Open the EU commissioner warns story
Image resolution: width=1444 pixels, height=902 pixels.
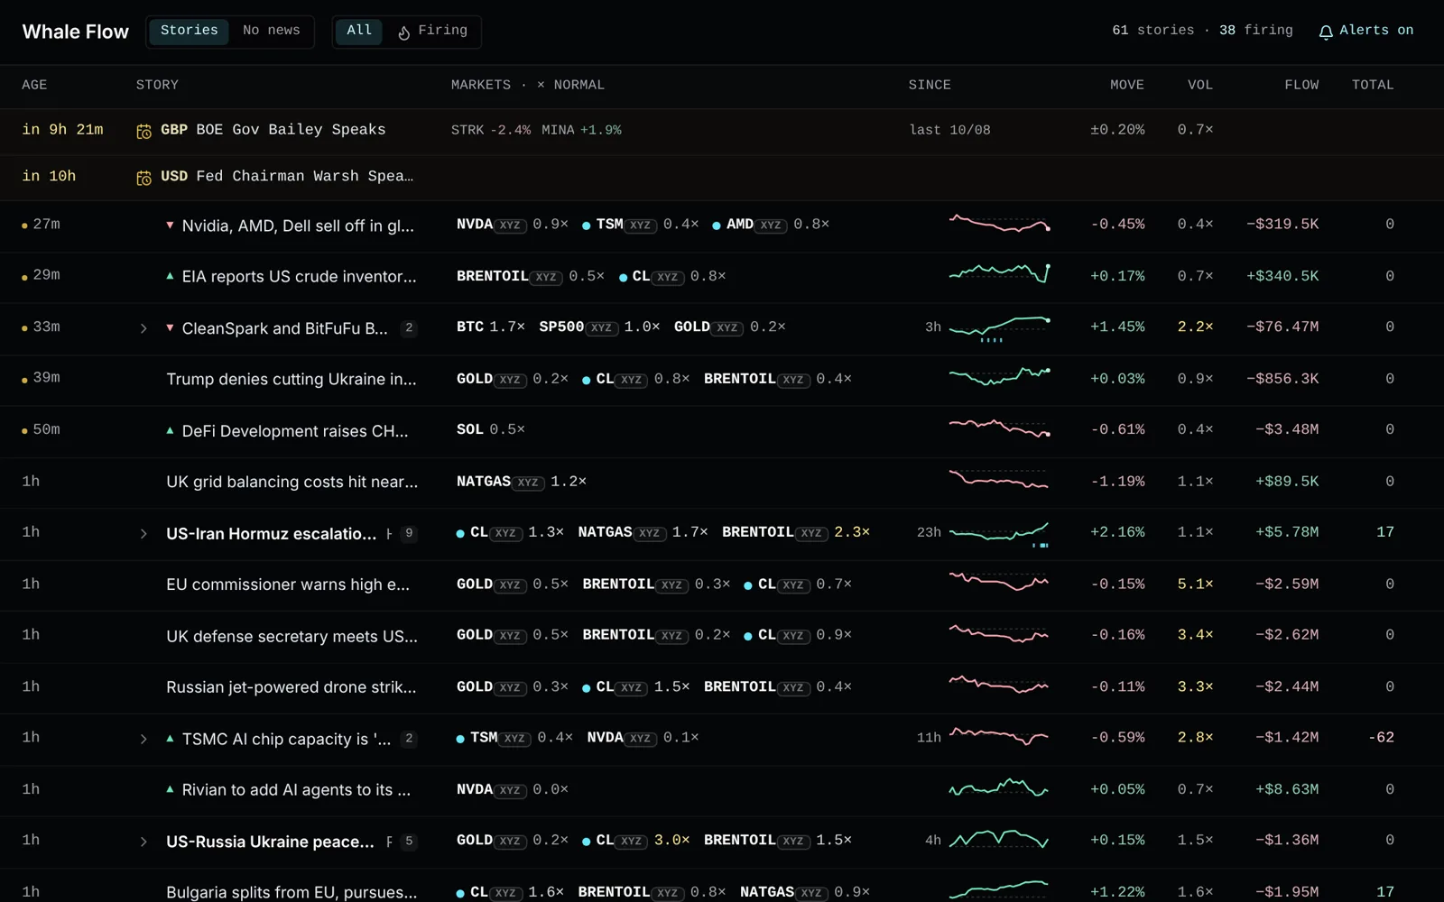[x=288, y=584]
